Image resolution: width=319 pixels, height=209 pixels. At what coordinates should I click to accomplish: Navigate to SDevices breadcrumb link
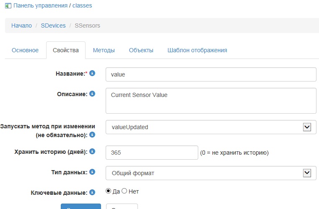coord(53,25)
